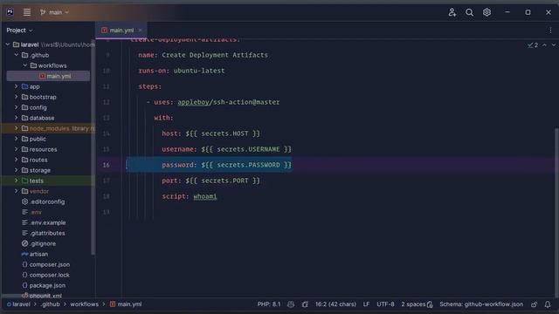
Task: Click the Code With Me add user icon
Action: tap(452, 12)
